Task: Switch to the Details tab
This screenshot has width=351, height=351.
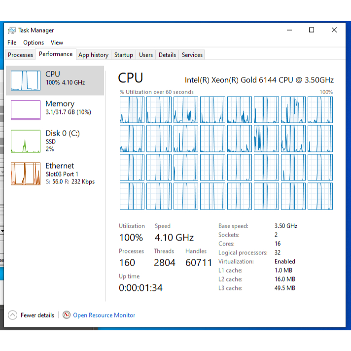Action: tap(167, 55)
